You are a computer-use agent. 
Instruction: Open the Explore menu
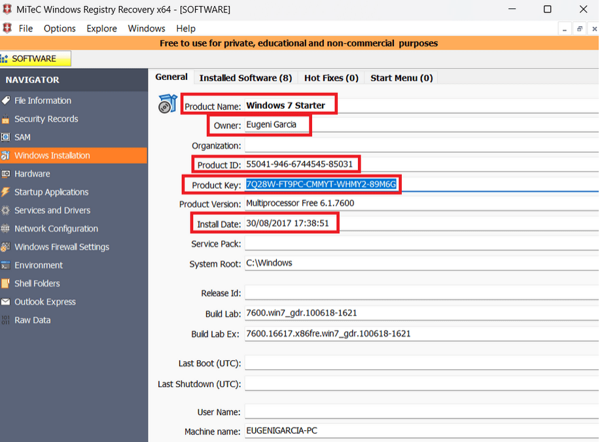pos(101,28)
